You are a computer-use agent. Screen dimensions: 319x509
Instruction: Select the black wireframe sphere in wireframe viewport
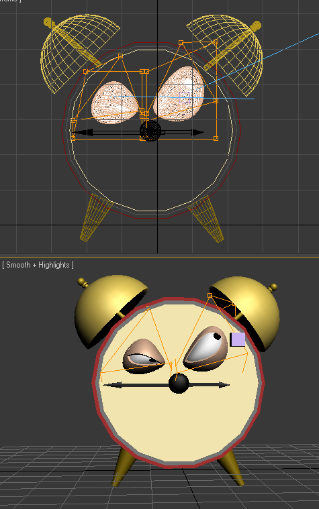coord(150,131)
